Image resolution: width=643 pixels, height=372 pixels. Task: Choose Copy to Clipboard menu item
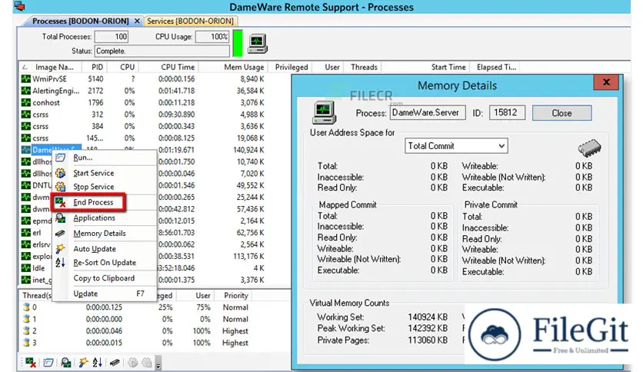click(104, 278)
